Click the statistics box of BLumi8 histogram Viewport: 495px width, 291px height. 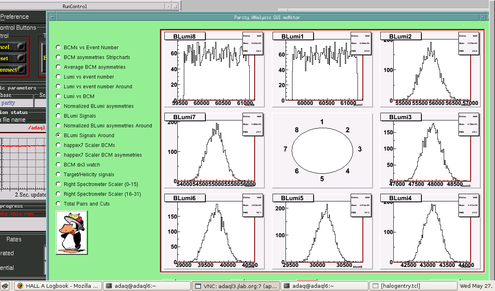(x=253, y=44)
